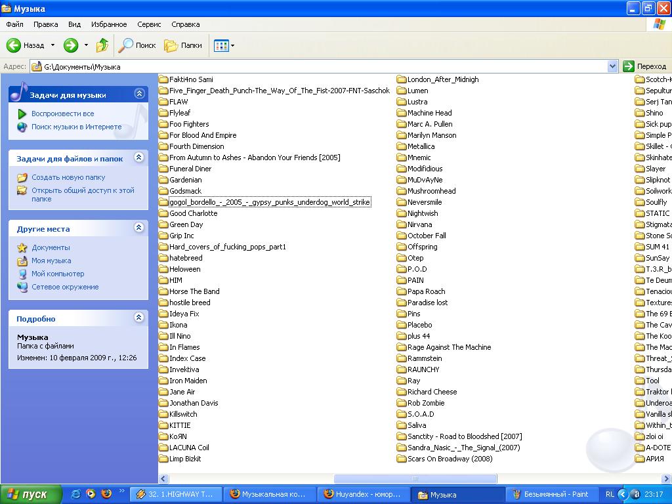Go up one folder level
Screen dimensions: 672x504
coord(102,45)
